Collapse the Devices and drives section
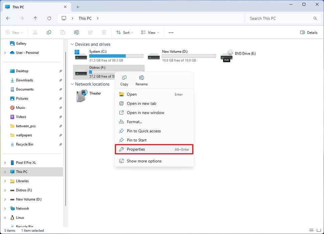 [72, 44]
